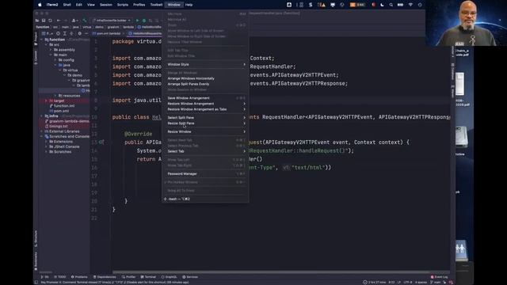The width and height of the screenshot is (507, 285).
Task: Choose Arrange Windows Horizontally
Action: pos(205,78)
